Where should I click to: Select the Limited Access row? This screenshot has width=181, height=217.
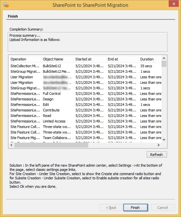pos(86,121)
